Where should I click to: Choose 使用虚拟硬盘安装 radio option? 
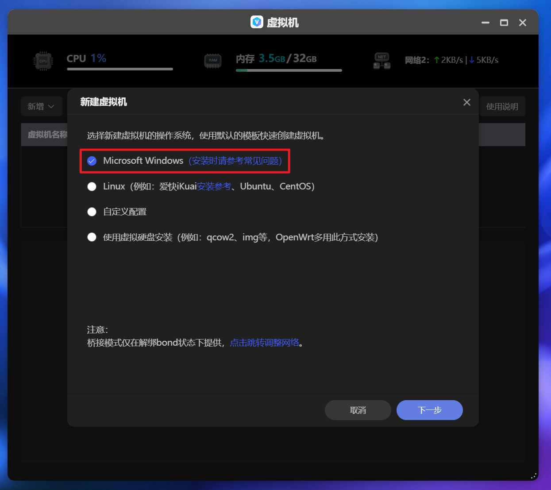pyautogui.click(x=92, y=237)
